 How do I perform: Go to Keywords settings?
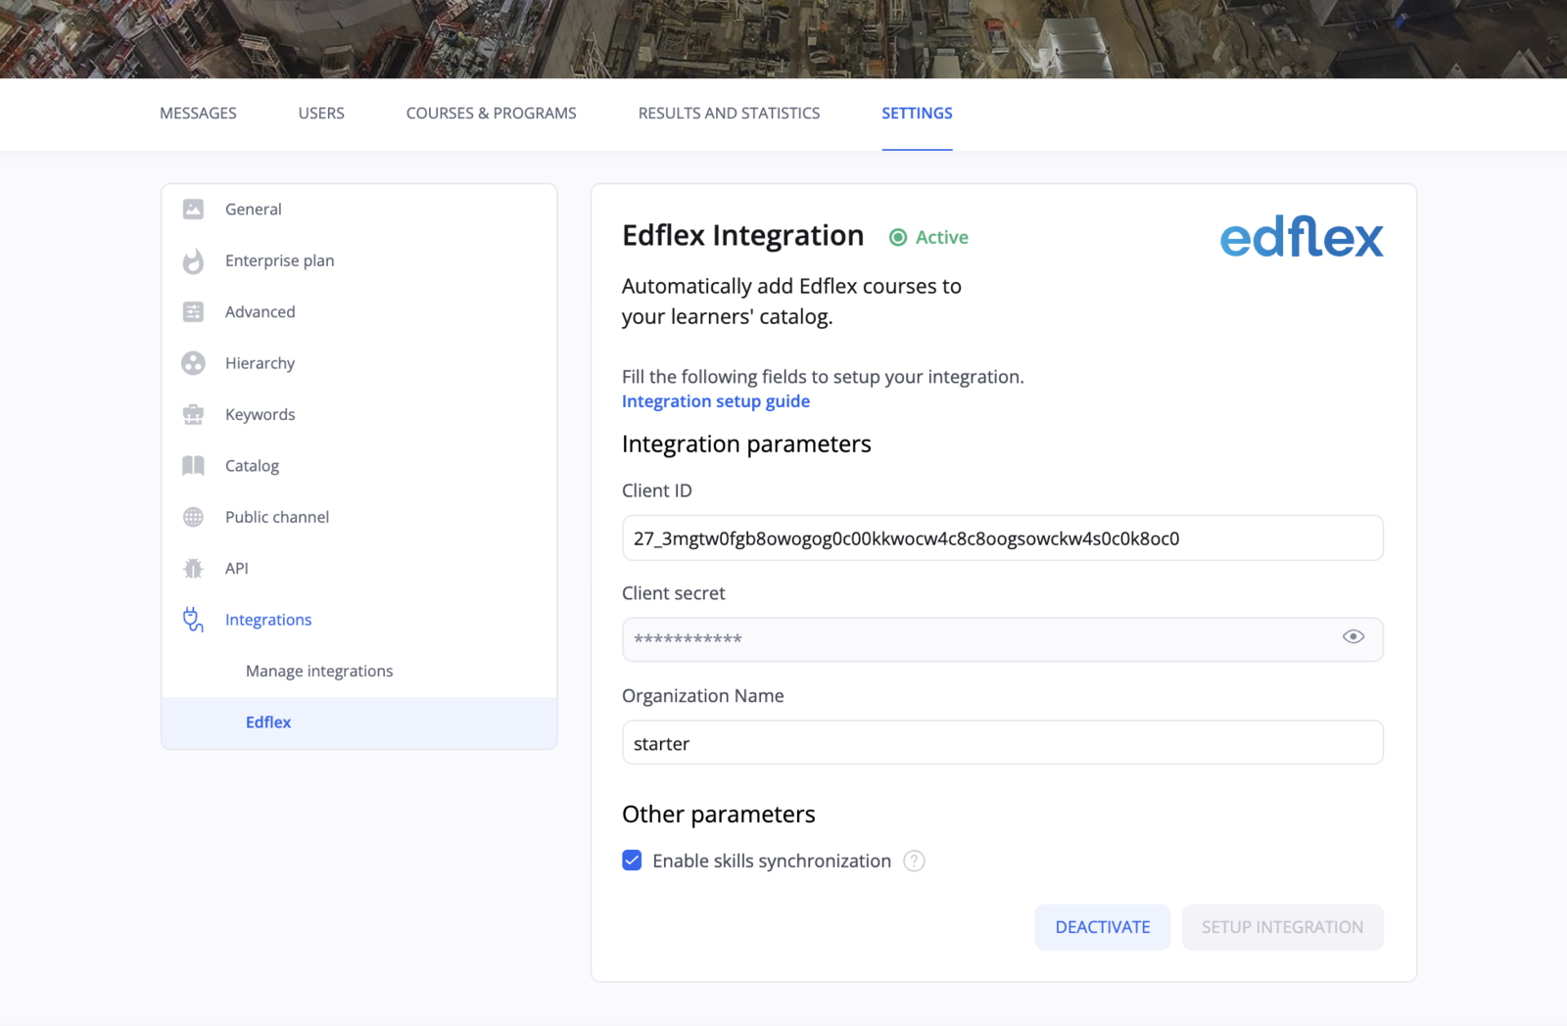coord(359,414)
